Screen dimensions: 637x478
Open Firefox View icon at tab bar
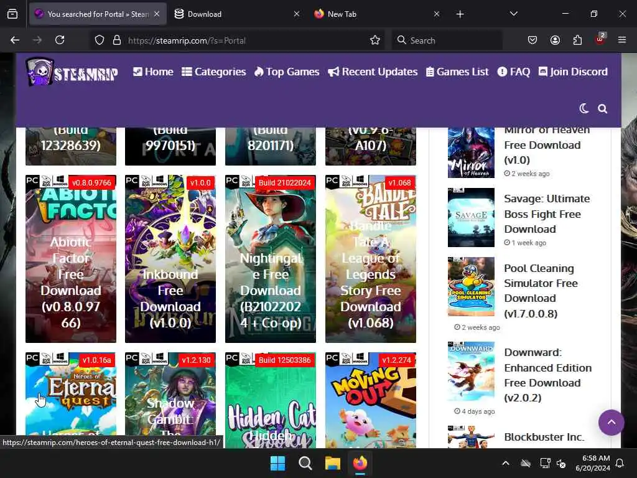tap(12, 14)
